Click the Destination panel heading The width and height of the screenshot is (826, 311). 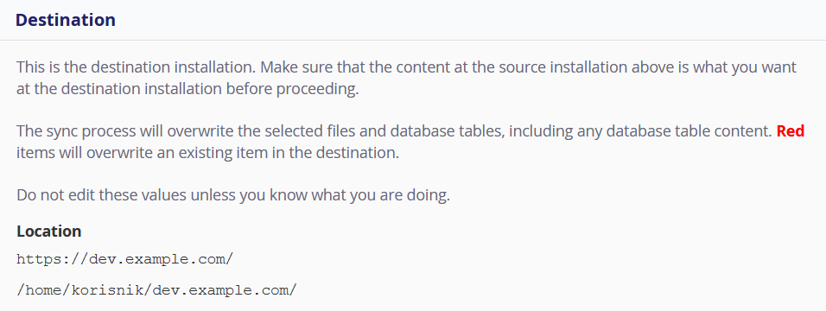click(66, 20)
